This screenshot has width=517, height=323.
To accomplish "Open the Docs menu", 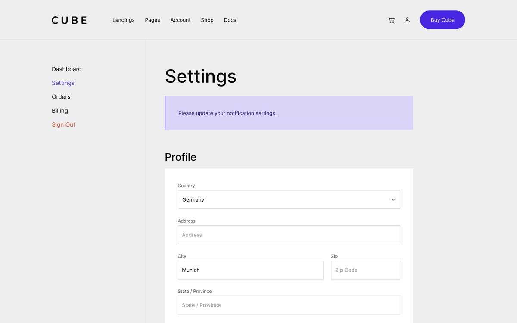I will (230, 20).
